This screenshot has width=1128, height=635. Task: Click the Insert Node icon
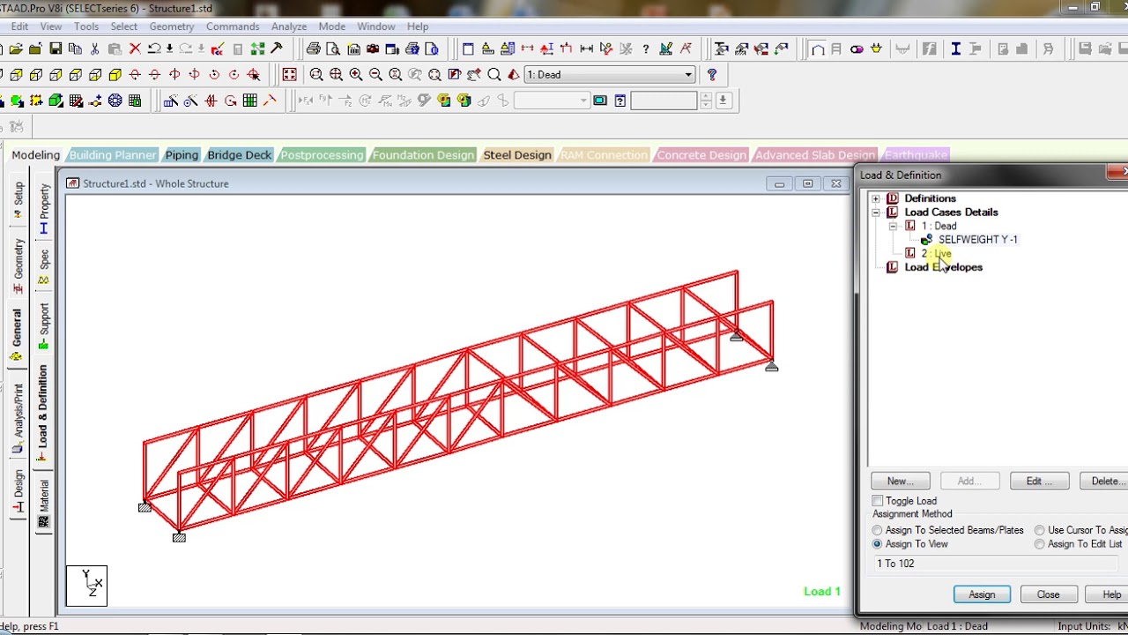click(95, 101)
